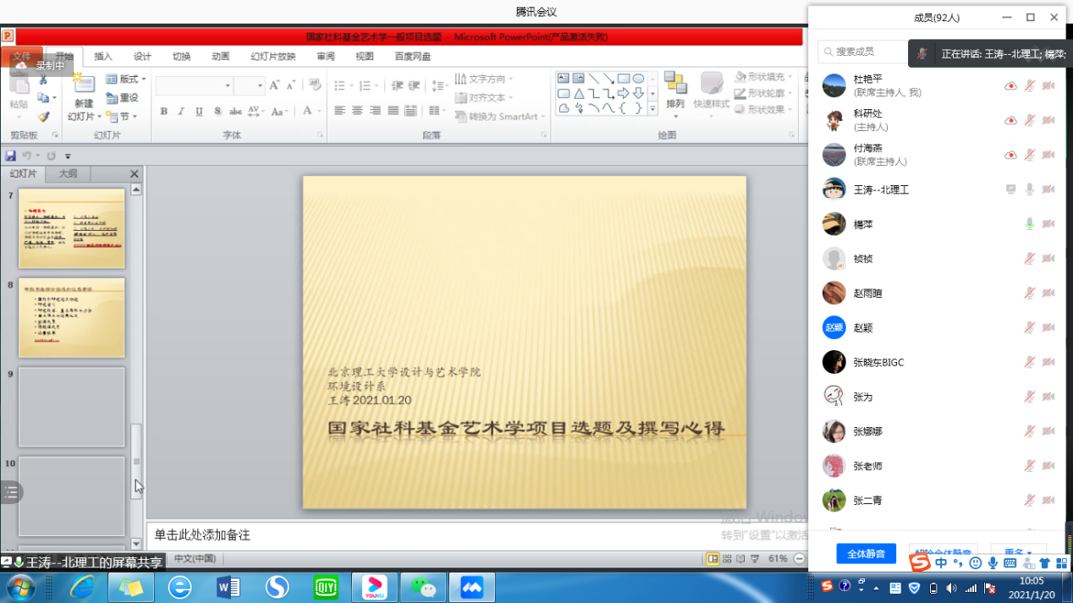This screenshot has height=603, width=1073.
Task: Select slide 8 thumbnail
Action: pos(72,318)
